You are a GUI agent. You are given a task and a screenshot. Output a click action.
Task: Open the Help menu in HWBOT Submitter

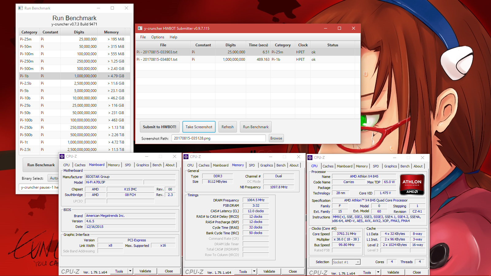click(x=173, y=37)
